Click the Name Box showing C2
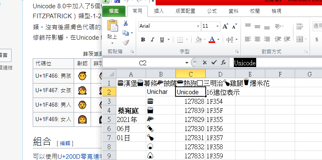The height and width of the screenshot is (160, 322). (143, 63)
